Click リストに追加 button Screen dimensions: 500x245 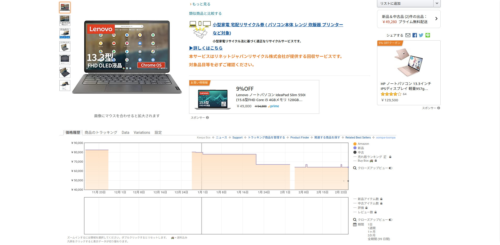[x=405, y=3]
